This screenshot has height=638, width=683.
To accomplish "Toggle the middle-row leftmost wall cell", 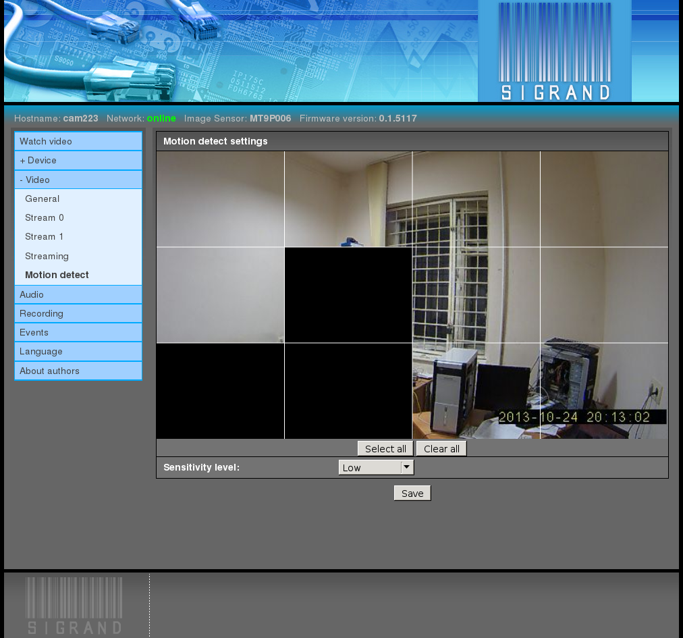I will coord(221,295).
